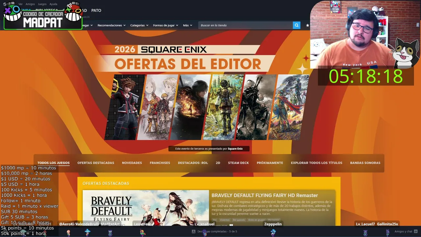Click the 05:18:18 stream timer
The height and width of the screenshot is (237, 421).
pos(366,76)
